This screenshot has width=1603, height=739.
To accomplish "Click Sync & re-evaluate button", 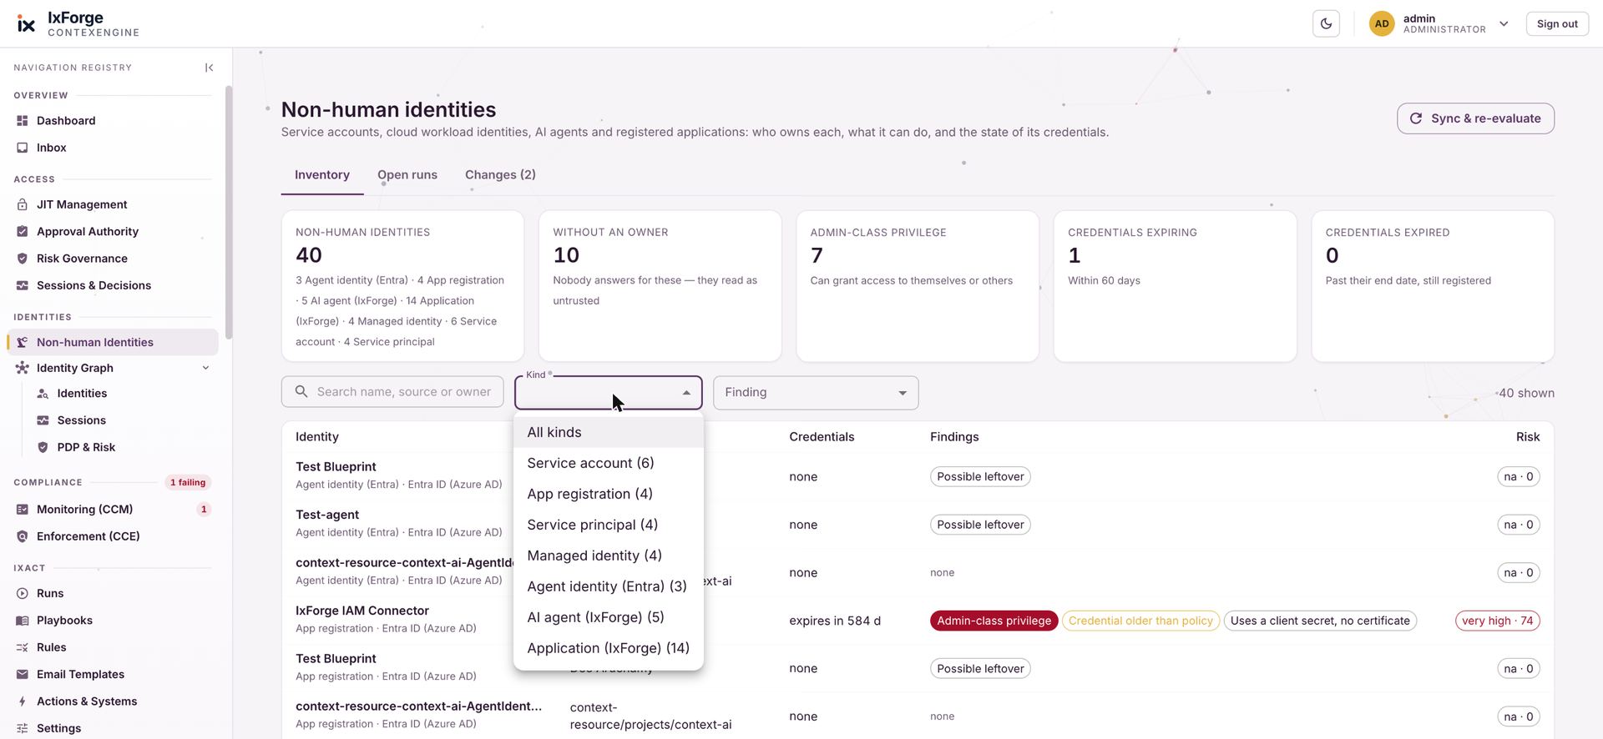I will click(x=1475, y=118).
